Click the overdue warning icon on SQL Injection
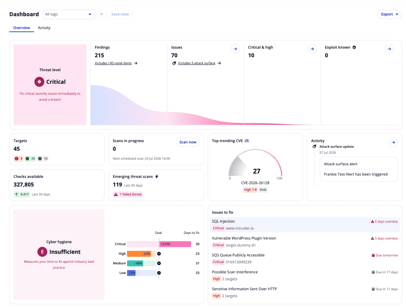This screenshot has width=406, height=307. click(x=372, y=221)
